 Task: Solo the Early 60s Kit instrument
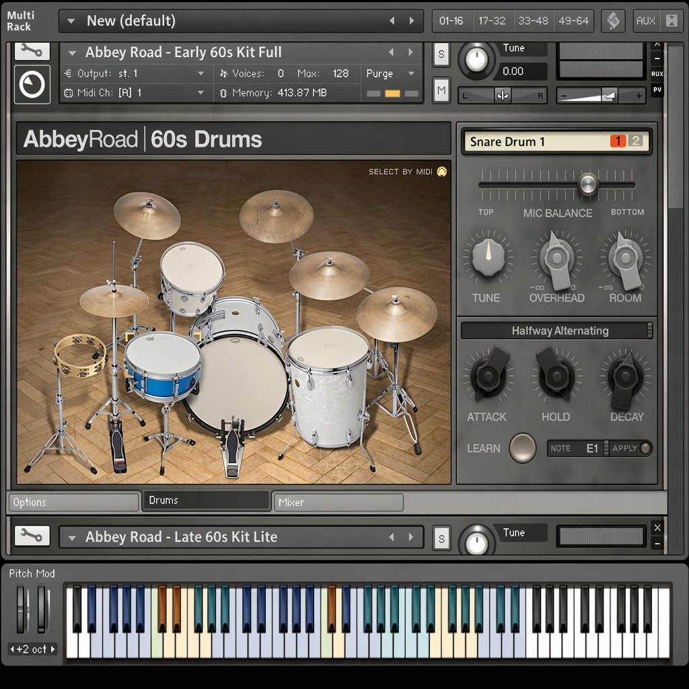click(441, 54)
